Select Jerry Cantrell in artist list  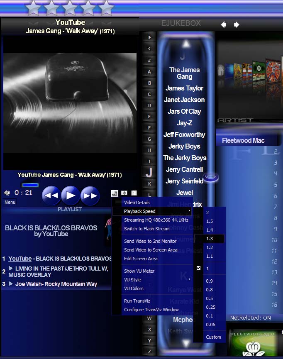pos(184,169)
